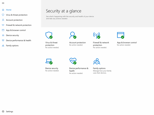Open Account protection from the sidebar

14,20
